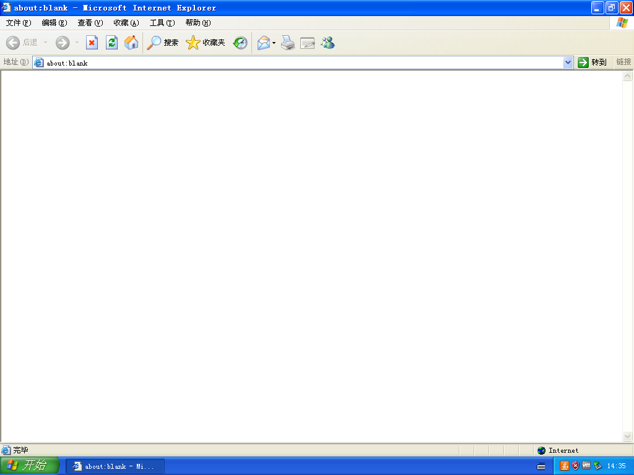The height and width of the screenshot is (475, 634).
Task: Click the scrollbar down arrow
Action: (x=628, y=436)
